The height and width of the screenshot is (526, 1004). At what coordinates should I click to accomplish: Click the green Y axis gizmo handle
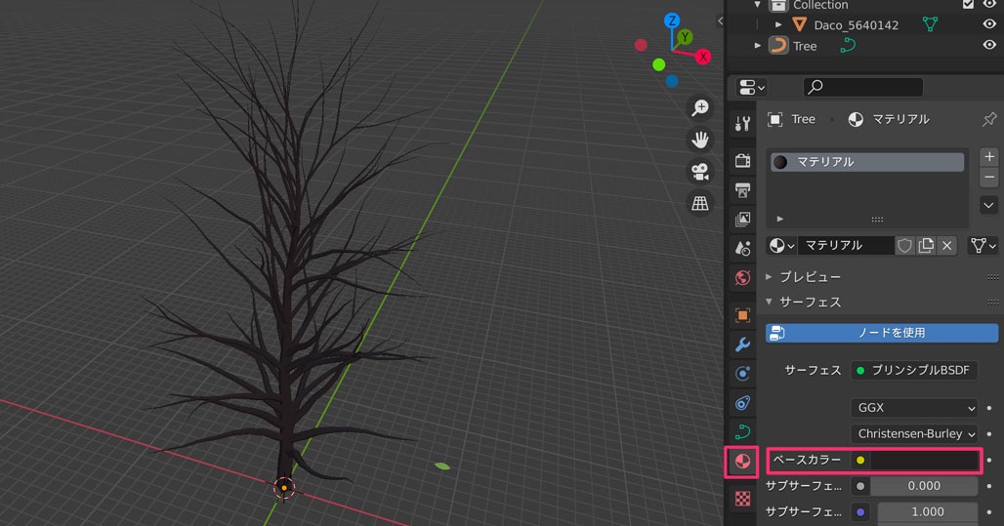[x=686, y=37]
